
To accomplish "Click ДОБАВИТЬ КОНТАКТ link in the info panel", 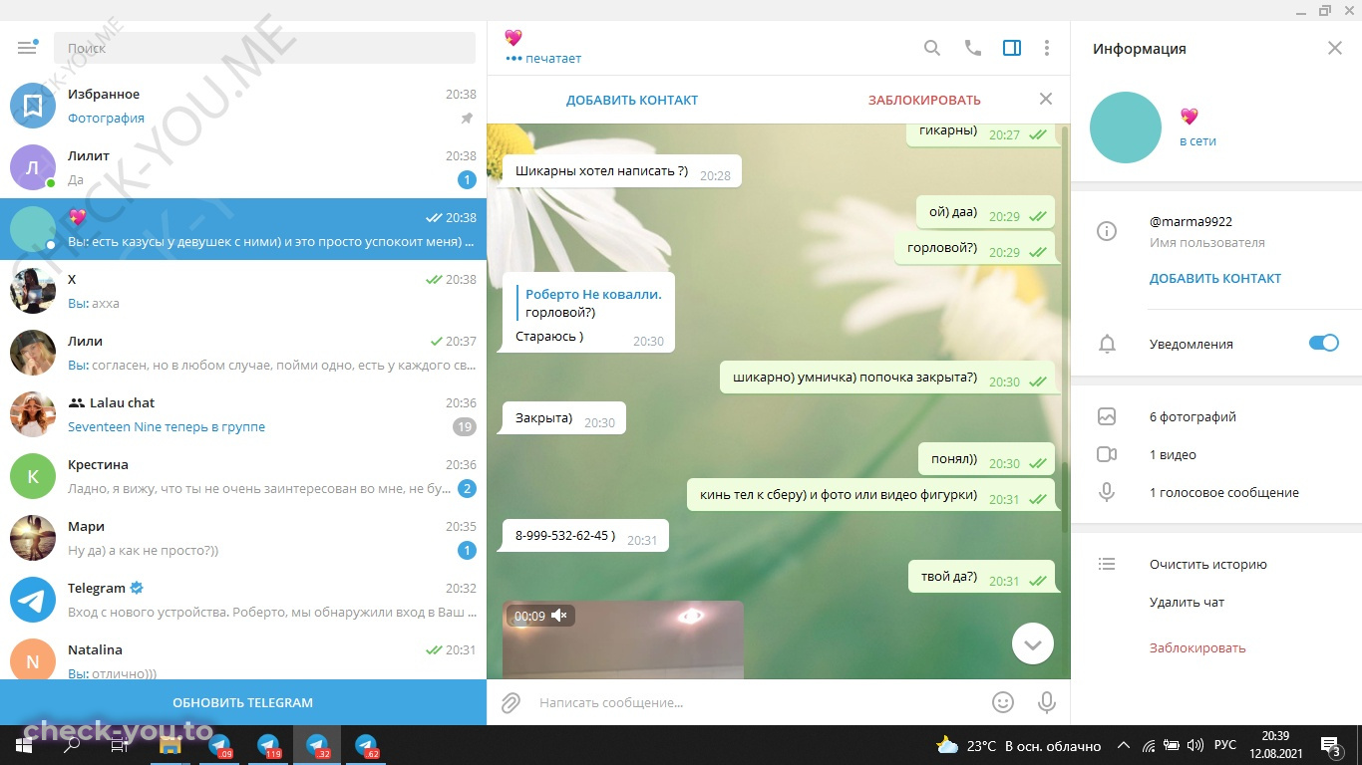I will click(x=1215, y=279).
